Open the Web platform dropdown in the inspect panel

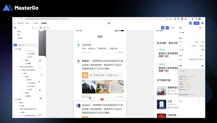(201, 28)
